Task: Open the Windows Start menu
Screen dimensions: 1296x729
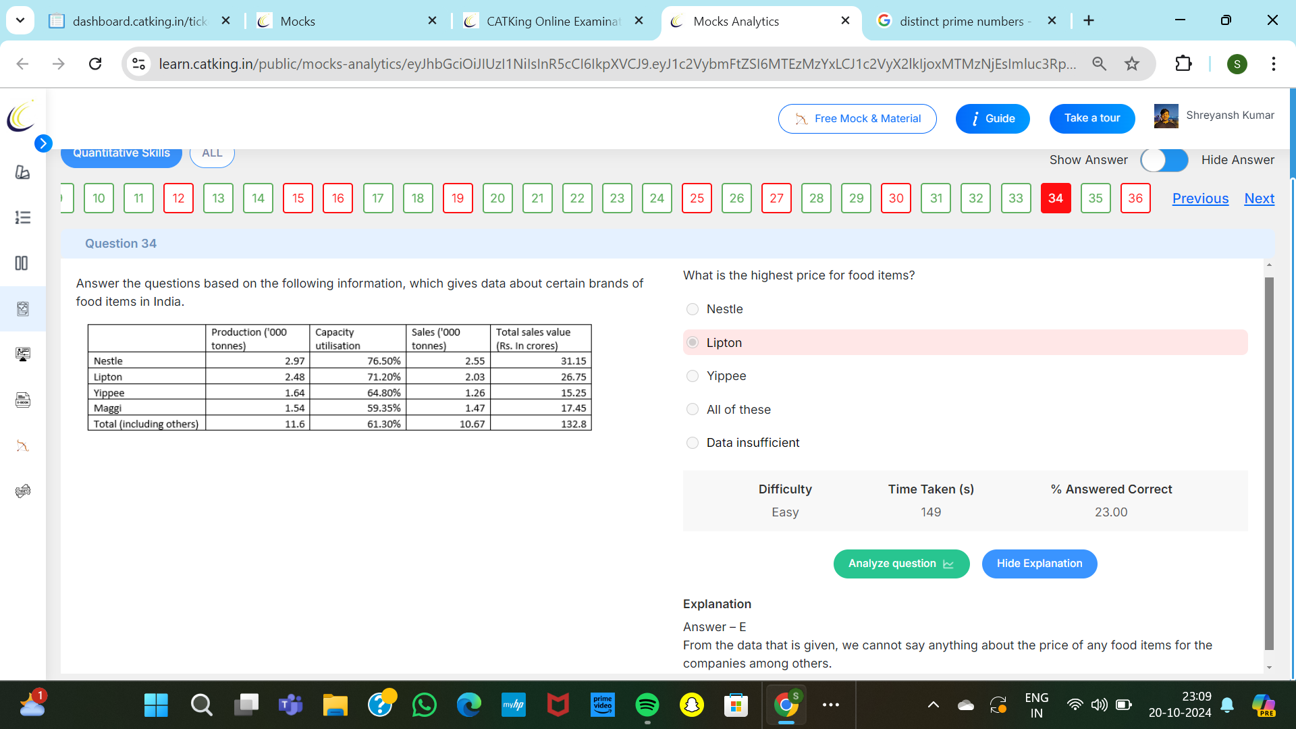Action: coord(156,705)
